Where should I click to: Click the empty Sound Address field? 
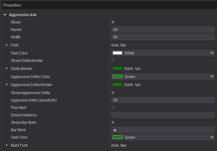coord(163,115)
